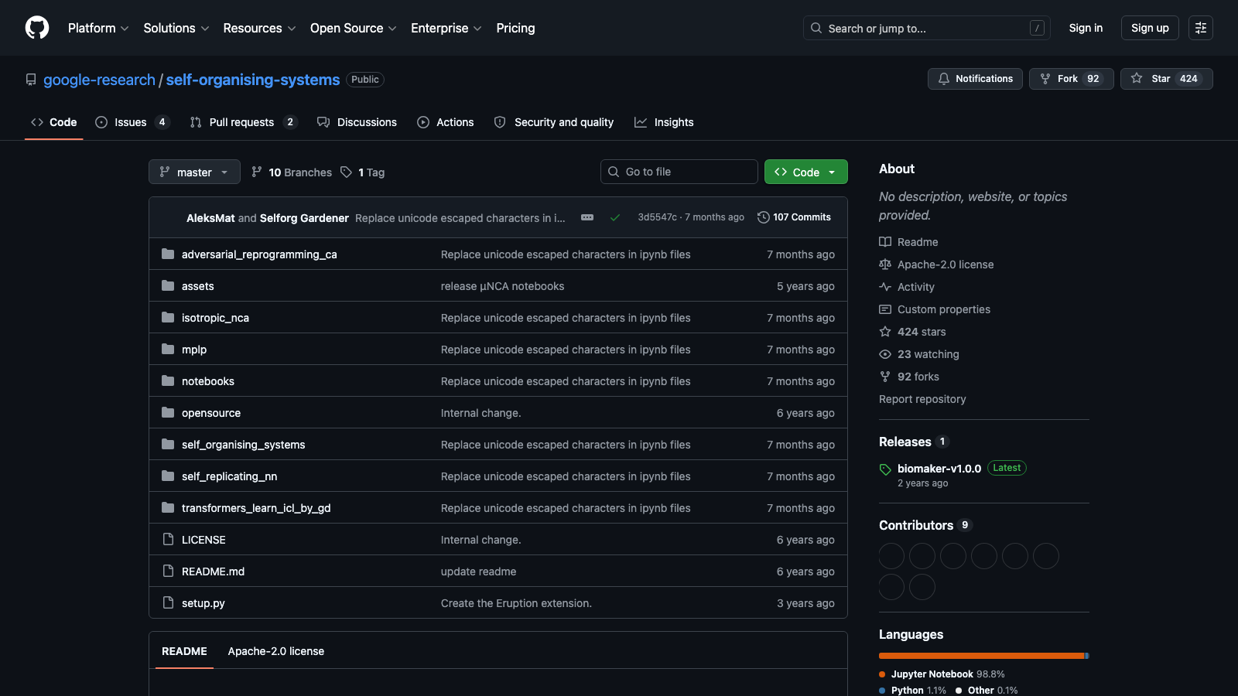Click the first contributor avatar
This screenshot has height=696, width=1238.
coord(891,556)
